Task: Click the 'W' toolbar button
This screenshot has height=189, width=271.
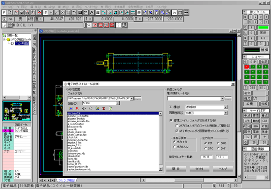Action: [174, 13]
